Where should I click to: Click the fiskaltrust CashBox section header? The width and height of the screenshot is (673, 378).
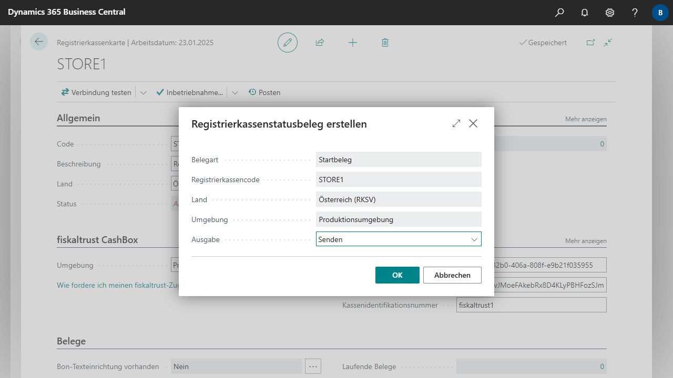97,240
